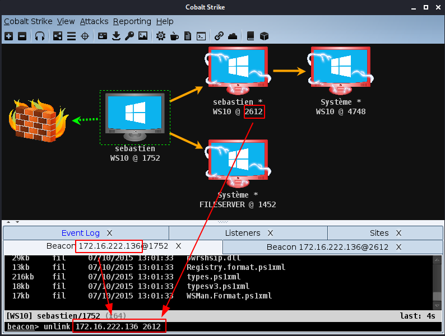Click the beacon console vertical scrollbar
Screen dimensions: 445x336
pos(437,280)
